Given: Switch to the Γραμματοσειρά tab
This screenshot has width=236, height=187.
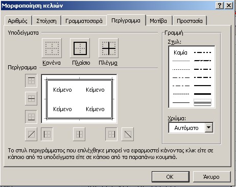Looking at the screenshot, I should 84,21.
